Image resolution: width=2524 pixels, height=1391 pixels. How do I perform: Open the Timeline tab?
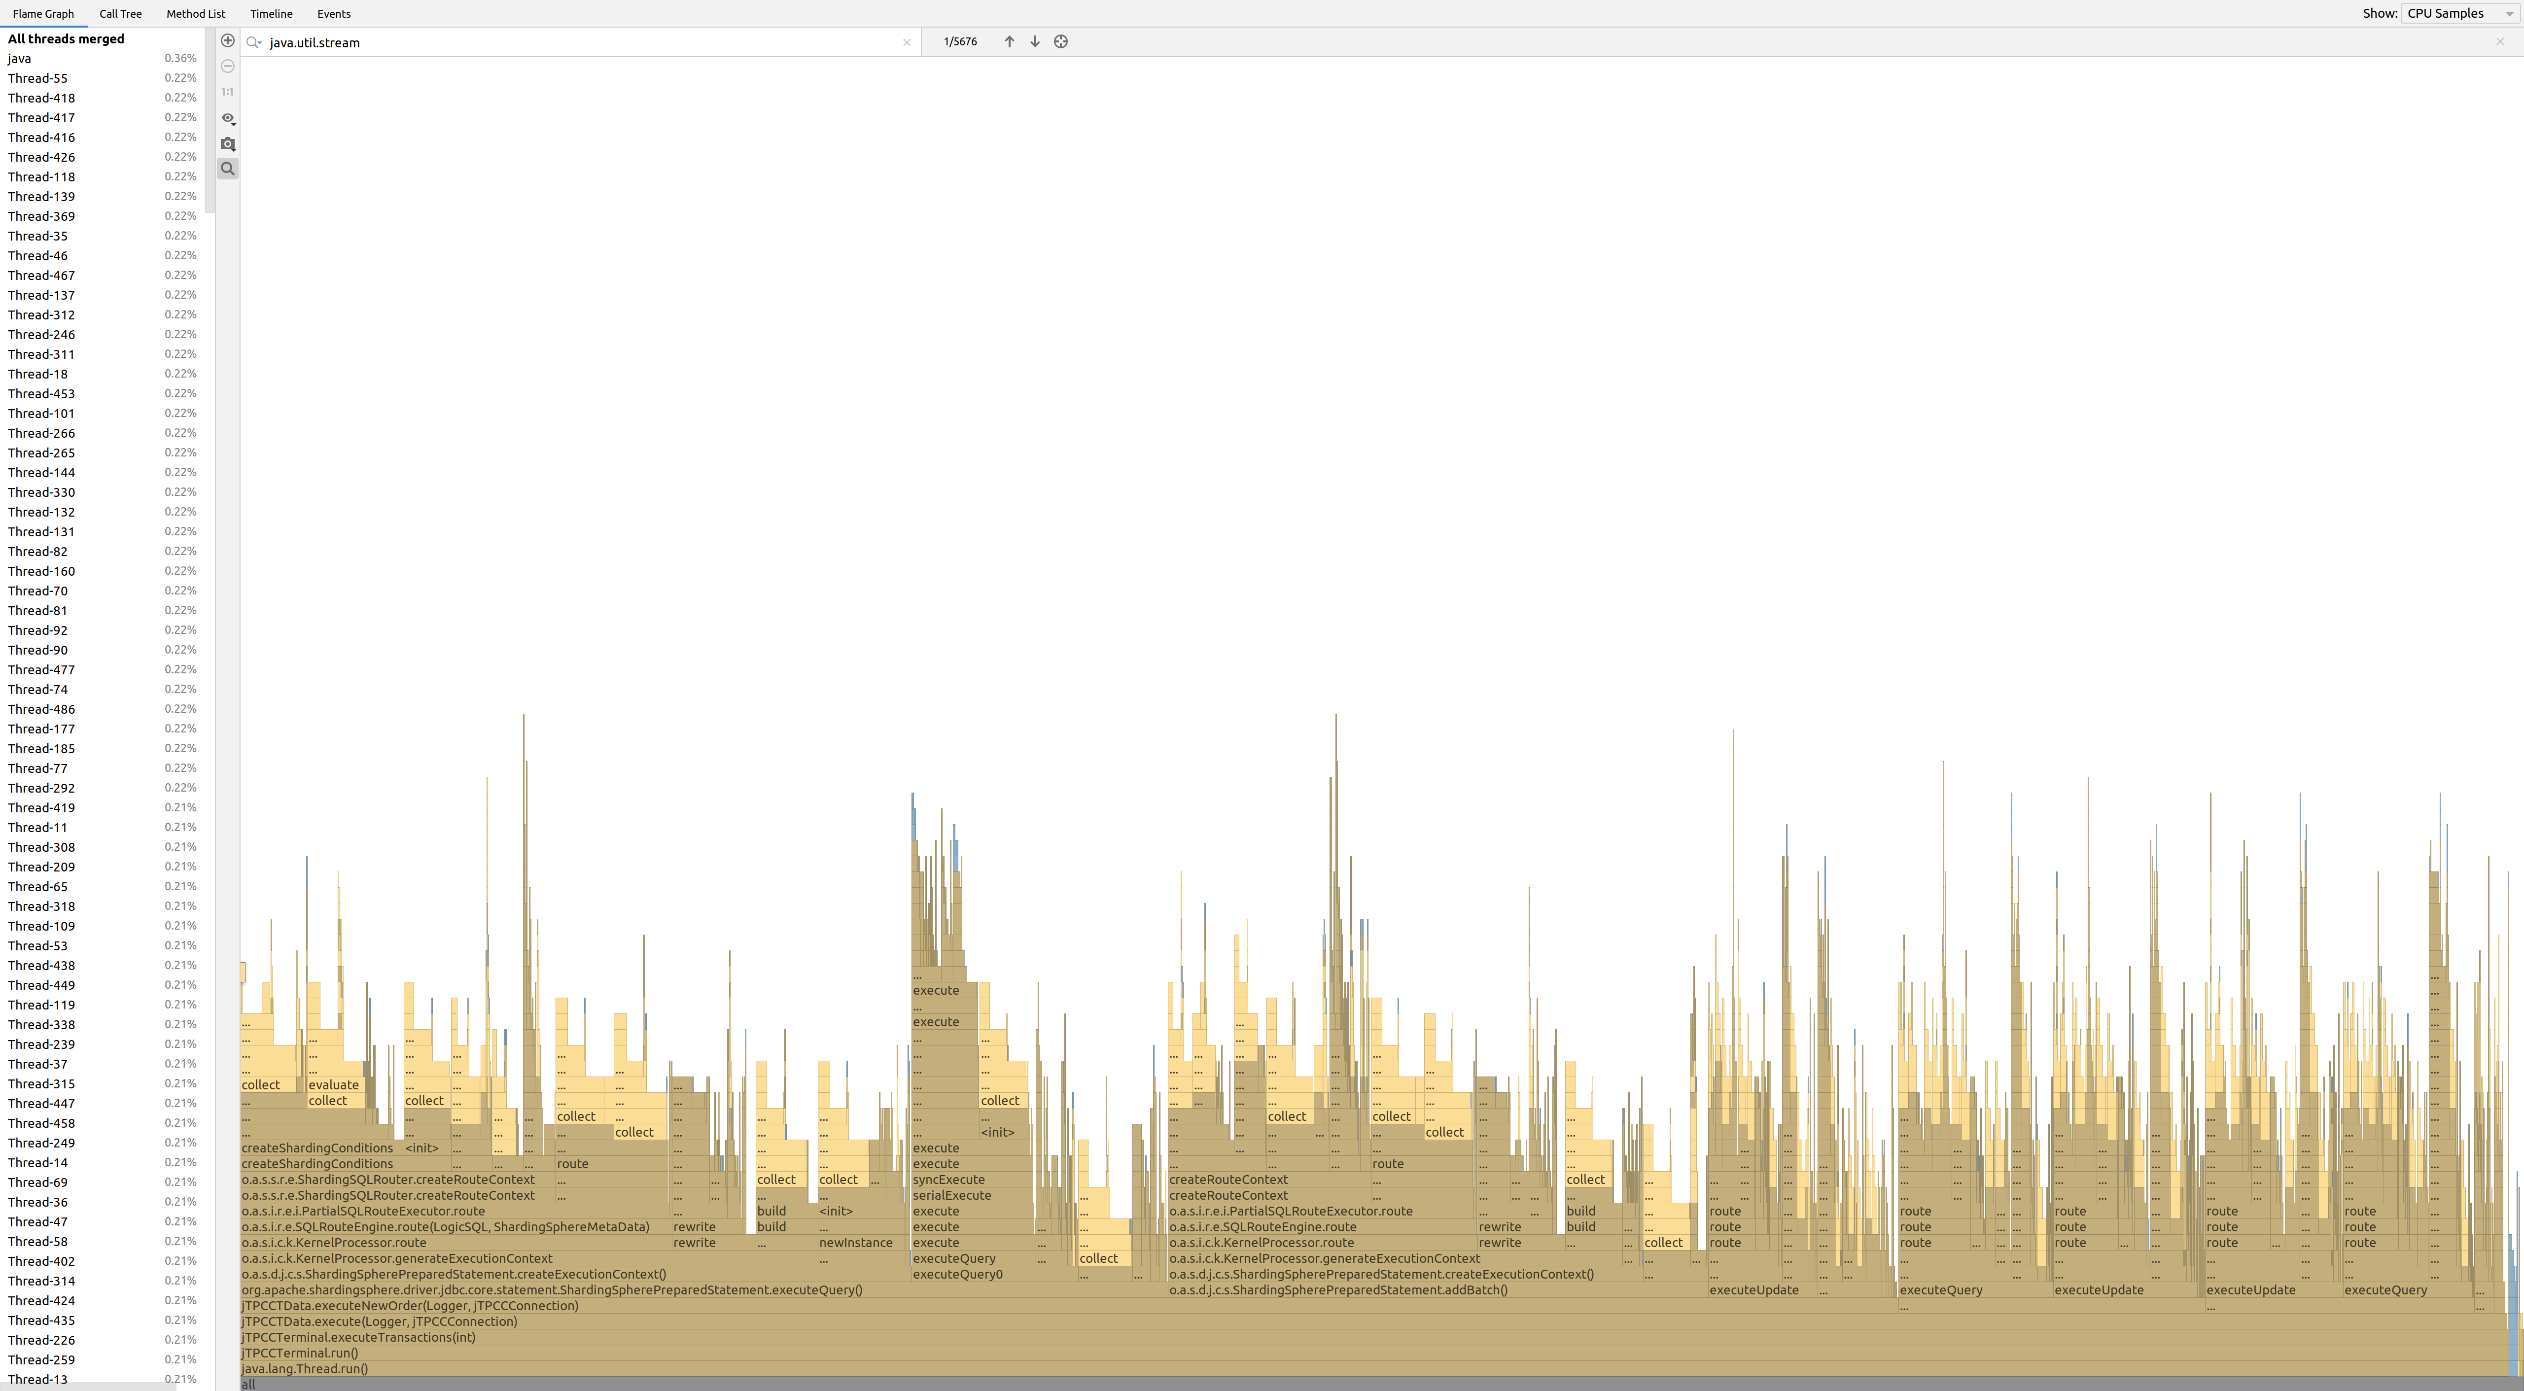[x=271, y=14]
